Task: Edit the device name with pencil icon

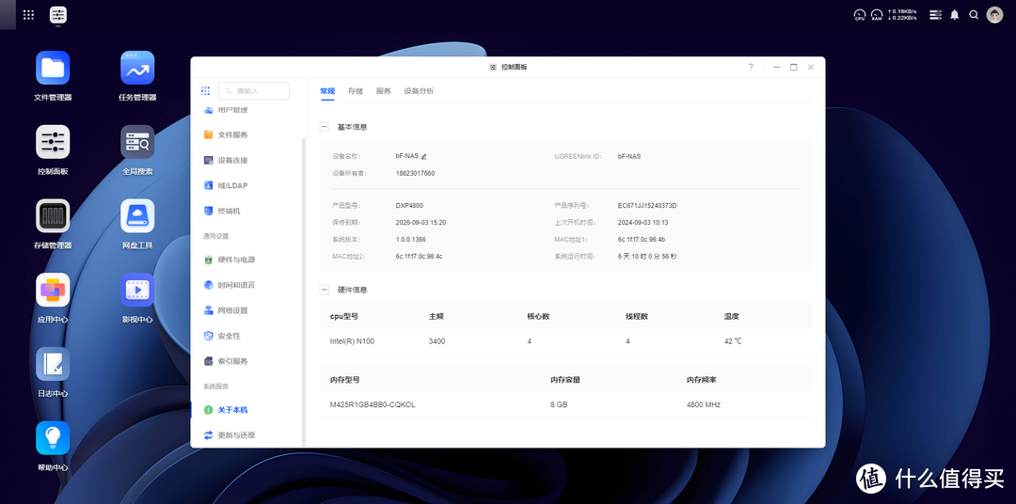Action: coord(423,157)
